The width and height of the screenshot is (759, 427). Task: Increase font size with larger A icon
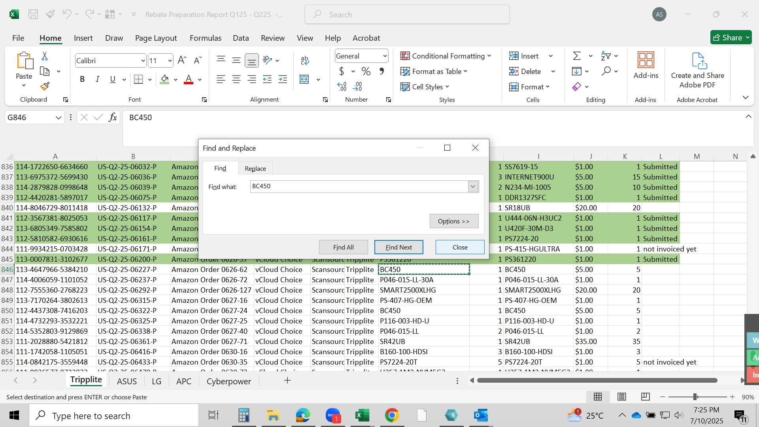[182, 60]
